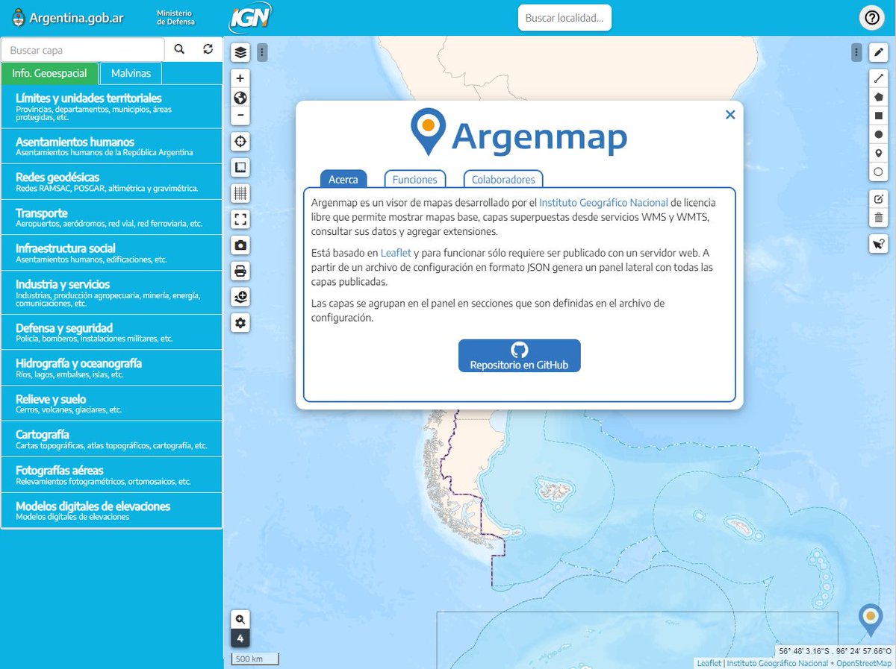Image resolution: width=896 pixels, height=669 pixels.
Task: Click the edit layers icon
Action: (879, 198)
